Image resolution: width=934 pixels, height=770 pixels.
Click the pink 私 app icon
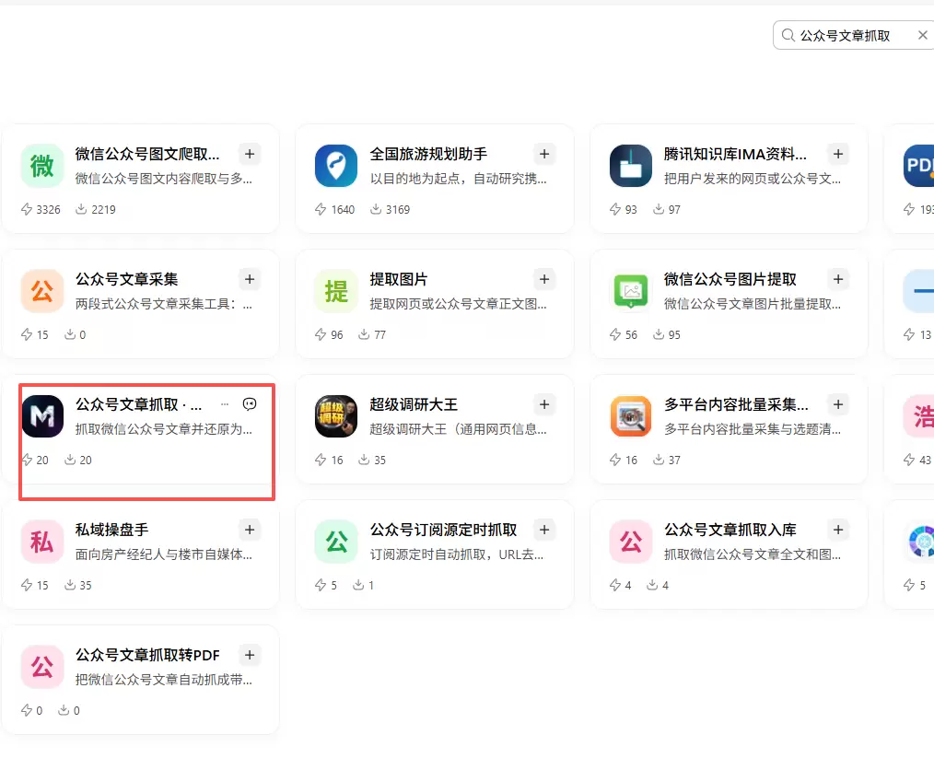[x=41, y=542]
